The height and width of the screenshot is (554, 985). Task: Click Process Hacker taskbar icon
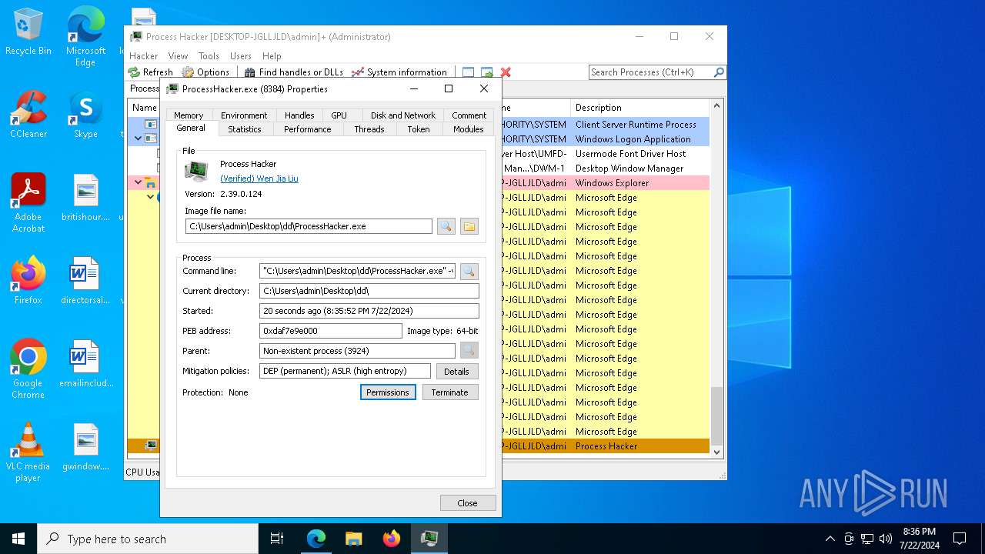point(429,539)
